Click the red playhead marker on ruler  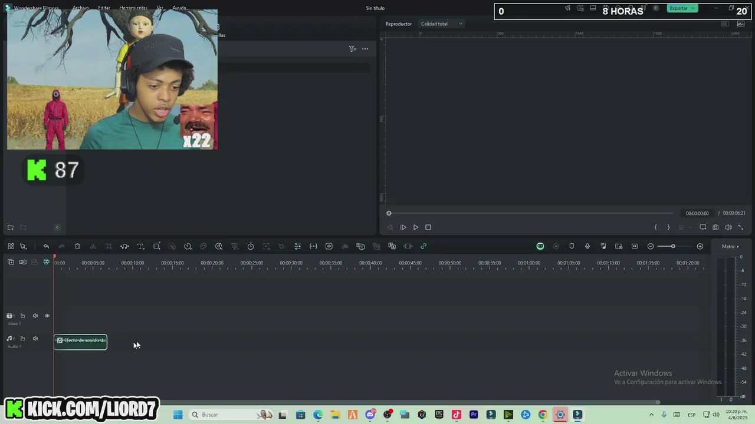54,257
